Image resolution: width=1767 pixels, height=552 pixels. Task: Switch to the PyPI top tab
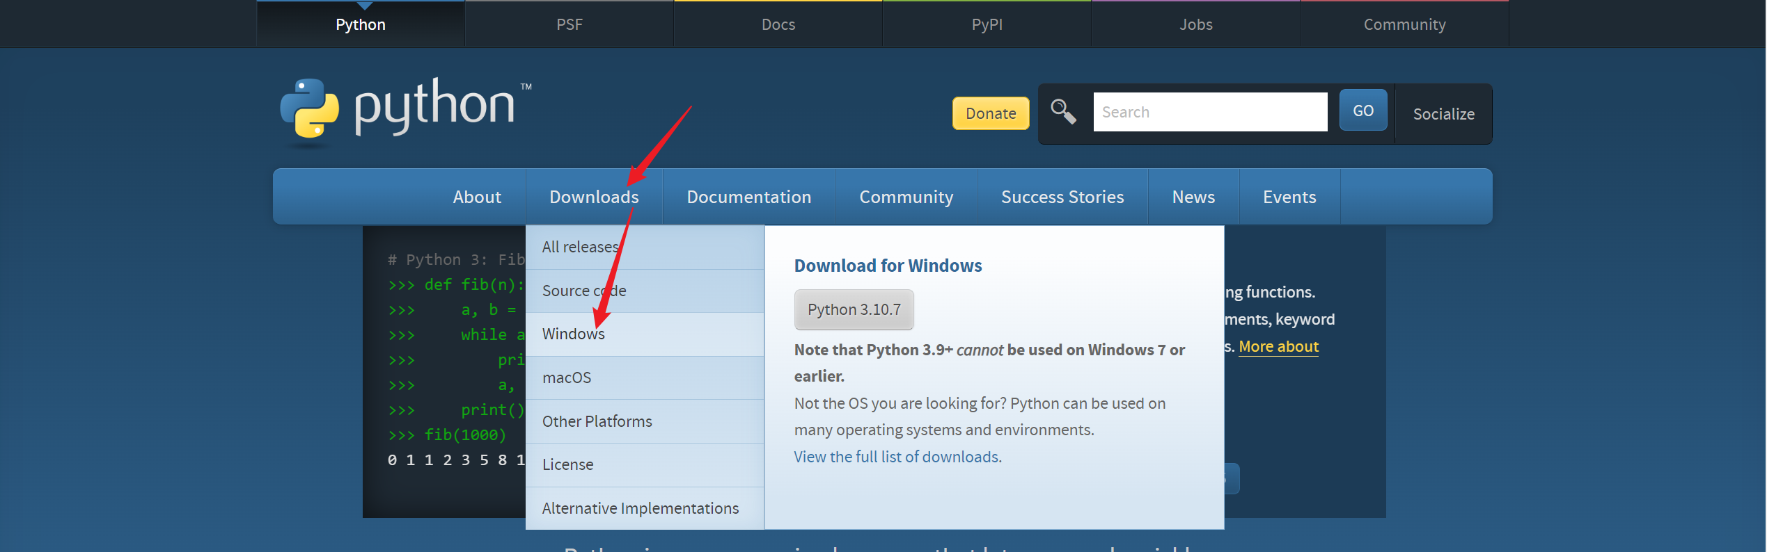(987, 24)
